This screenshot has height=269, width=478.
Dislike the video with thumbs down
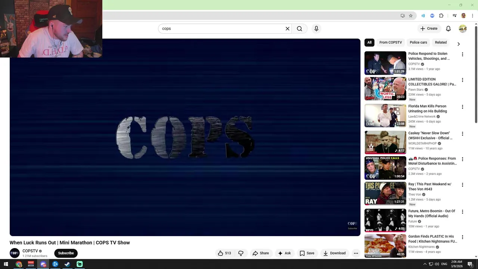pyautogui.click(x=241, y=253)
